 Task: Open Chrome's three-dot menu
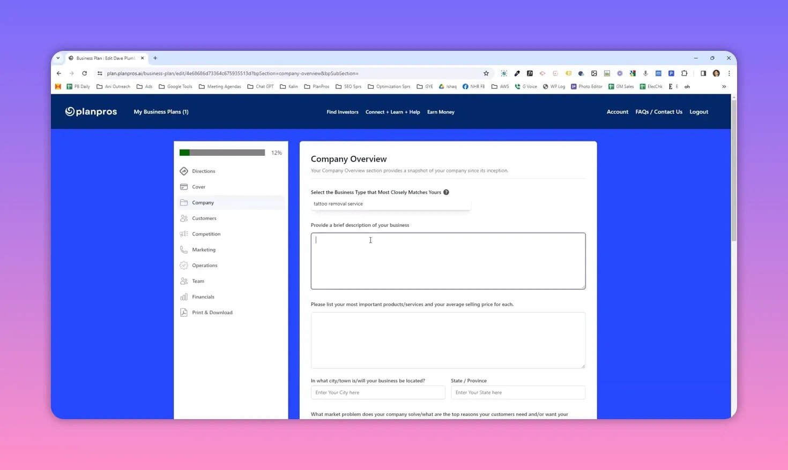(x=730, y=73)
